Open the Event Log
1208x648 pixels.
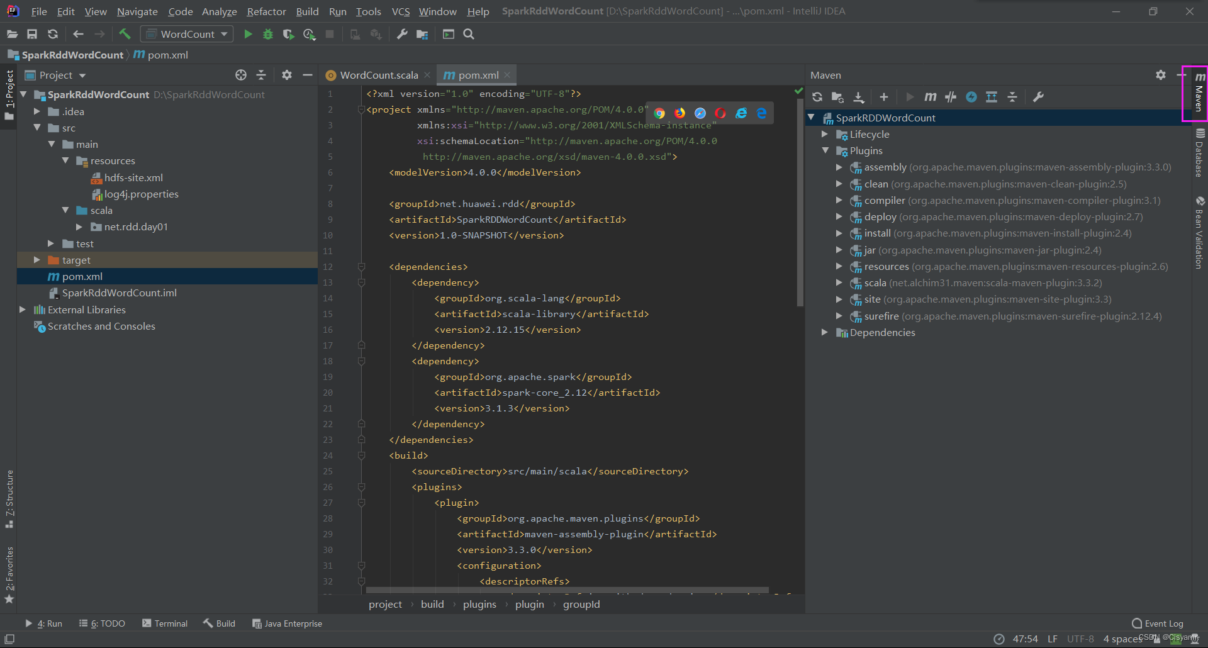click(1158, 623)
